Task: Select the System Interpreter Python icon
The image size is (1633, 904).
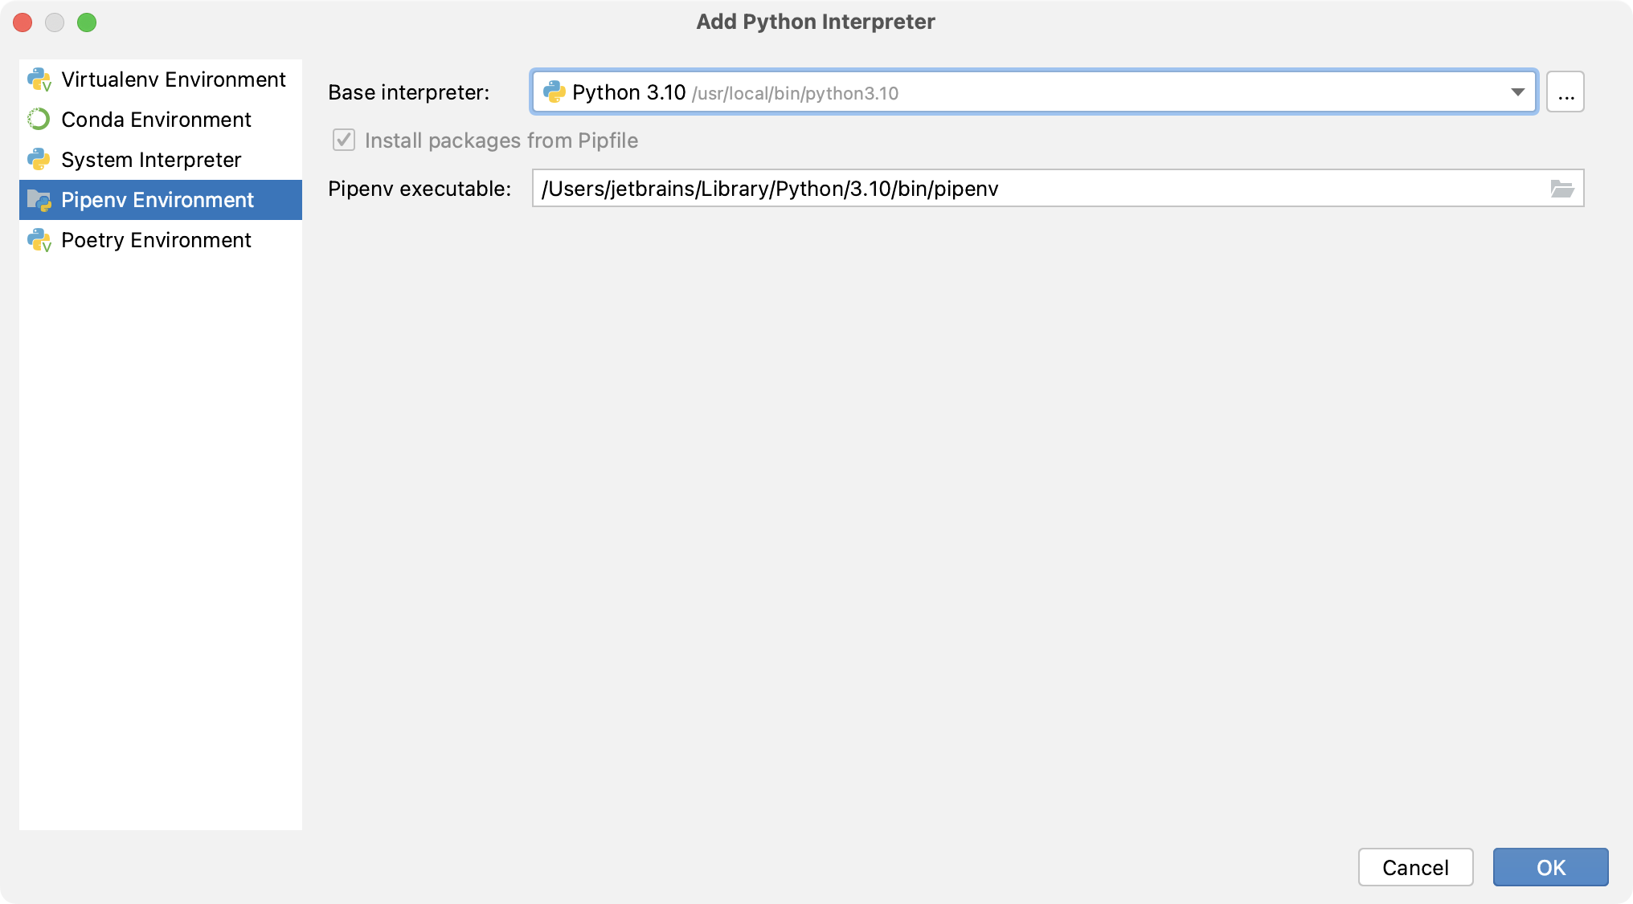Action: coord(39,159)
